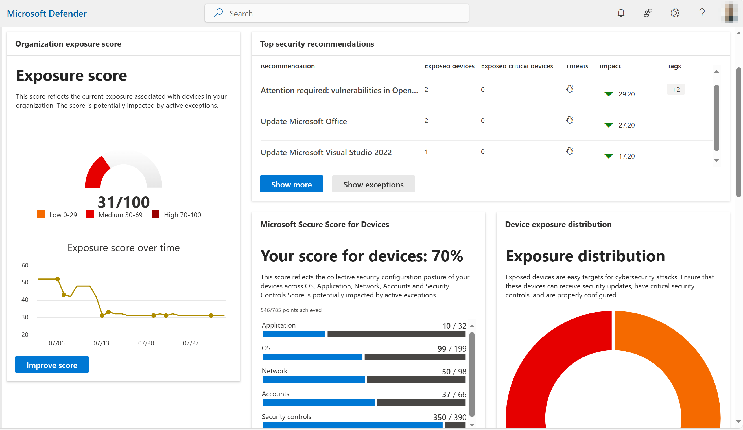Sort by Tags column header
This screenshot has width=743, height=430.
pos(674,66)
